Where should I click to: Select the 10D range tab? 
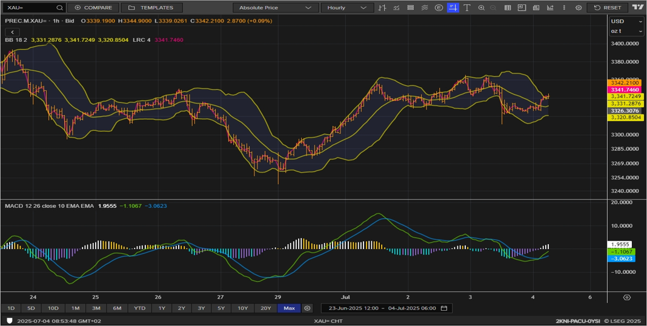coord(53,308)
